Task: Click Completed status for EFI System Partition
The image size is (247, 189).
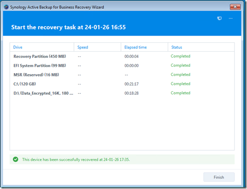Action: (x=181, y=65)
